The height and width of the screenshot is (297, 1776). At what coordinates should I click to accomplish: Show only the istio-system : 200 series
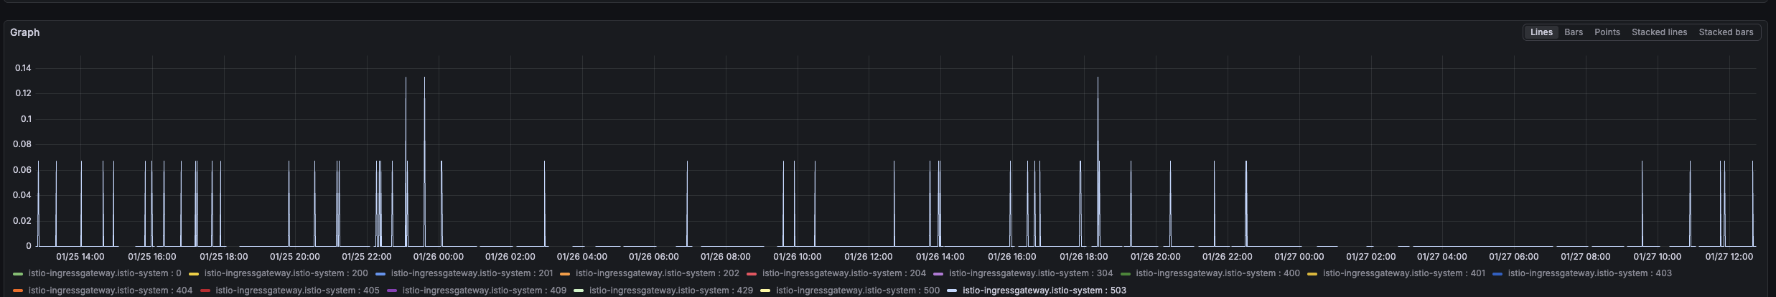click(x=286, y=273)
